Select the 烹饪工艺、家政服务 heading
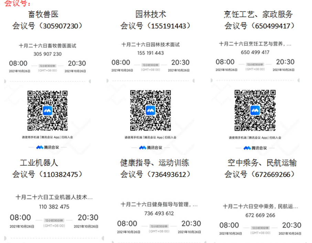312x243 pixels. (x=258, y=14)
